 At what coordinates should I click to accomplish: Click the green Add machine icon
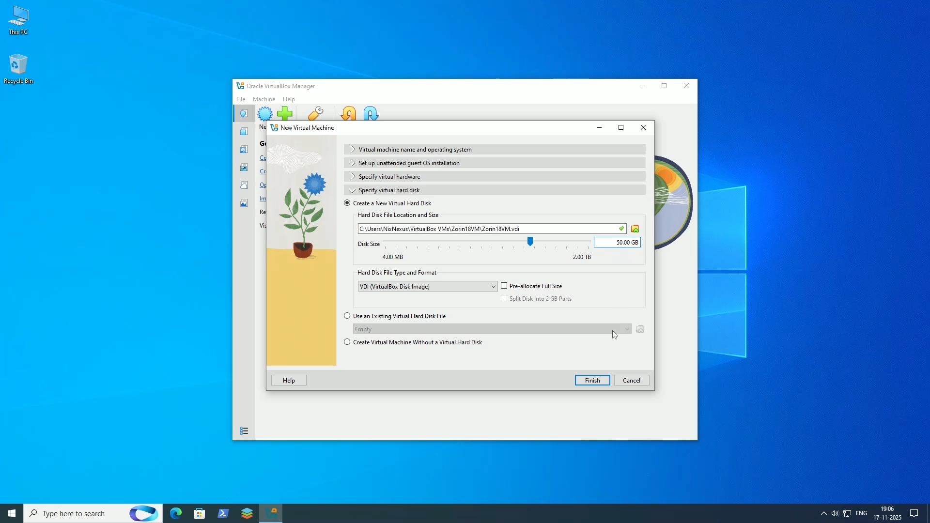[285, 113]
